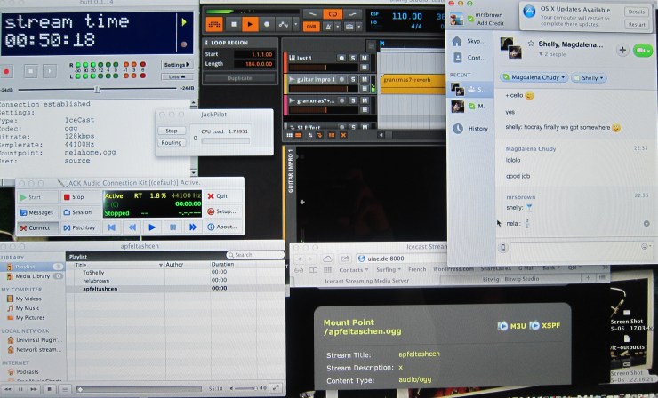658x398 pixels.
Task: Click the Less button in butt window
Action: click(177, 76)
